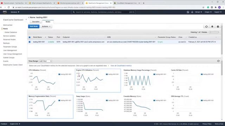Expand Database Memory Usage Percentage graph
This screenshot has height=126, width=225.
(x=145, y=80)
